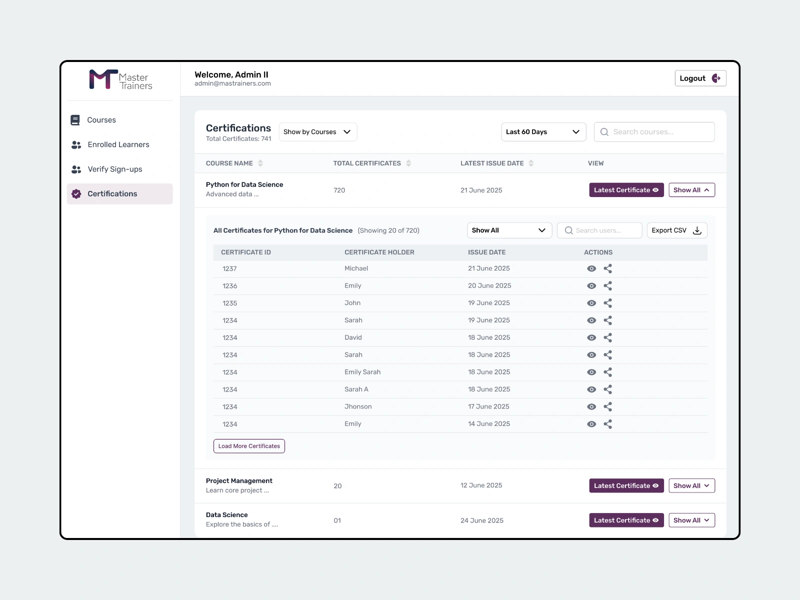Image resolution: width=800 pixels, height=600 pixels.
Task: Click the Master Trainers logo
Action: click(120, 79)
